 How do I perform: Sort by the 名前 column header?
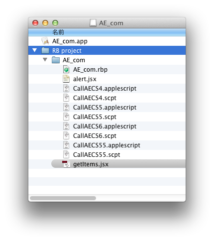point(107,32)
